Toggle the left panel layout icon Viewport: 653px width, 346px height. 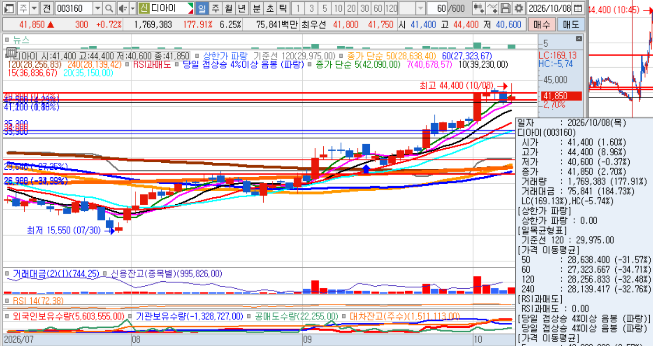point(9,8)
